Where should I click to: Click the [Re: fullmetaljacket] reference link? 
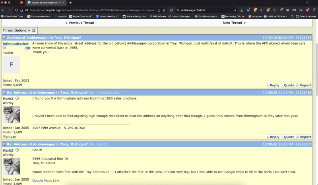[105, 93]
